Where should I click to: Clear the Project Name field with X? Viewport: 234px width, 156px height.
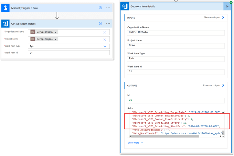(105, 40)
